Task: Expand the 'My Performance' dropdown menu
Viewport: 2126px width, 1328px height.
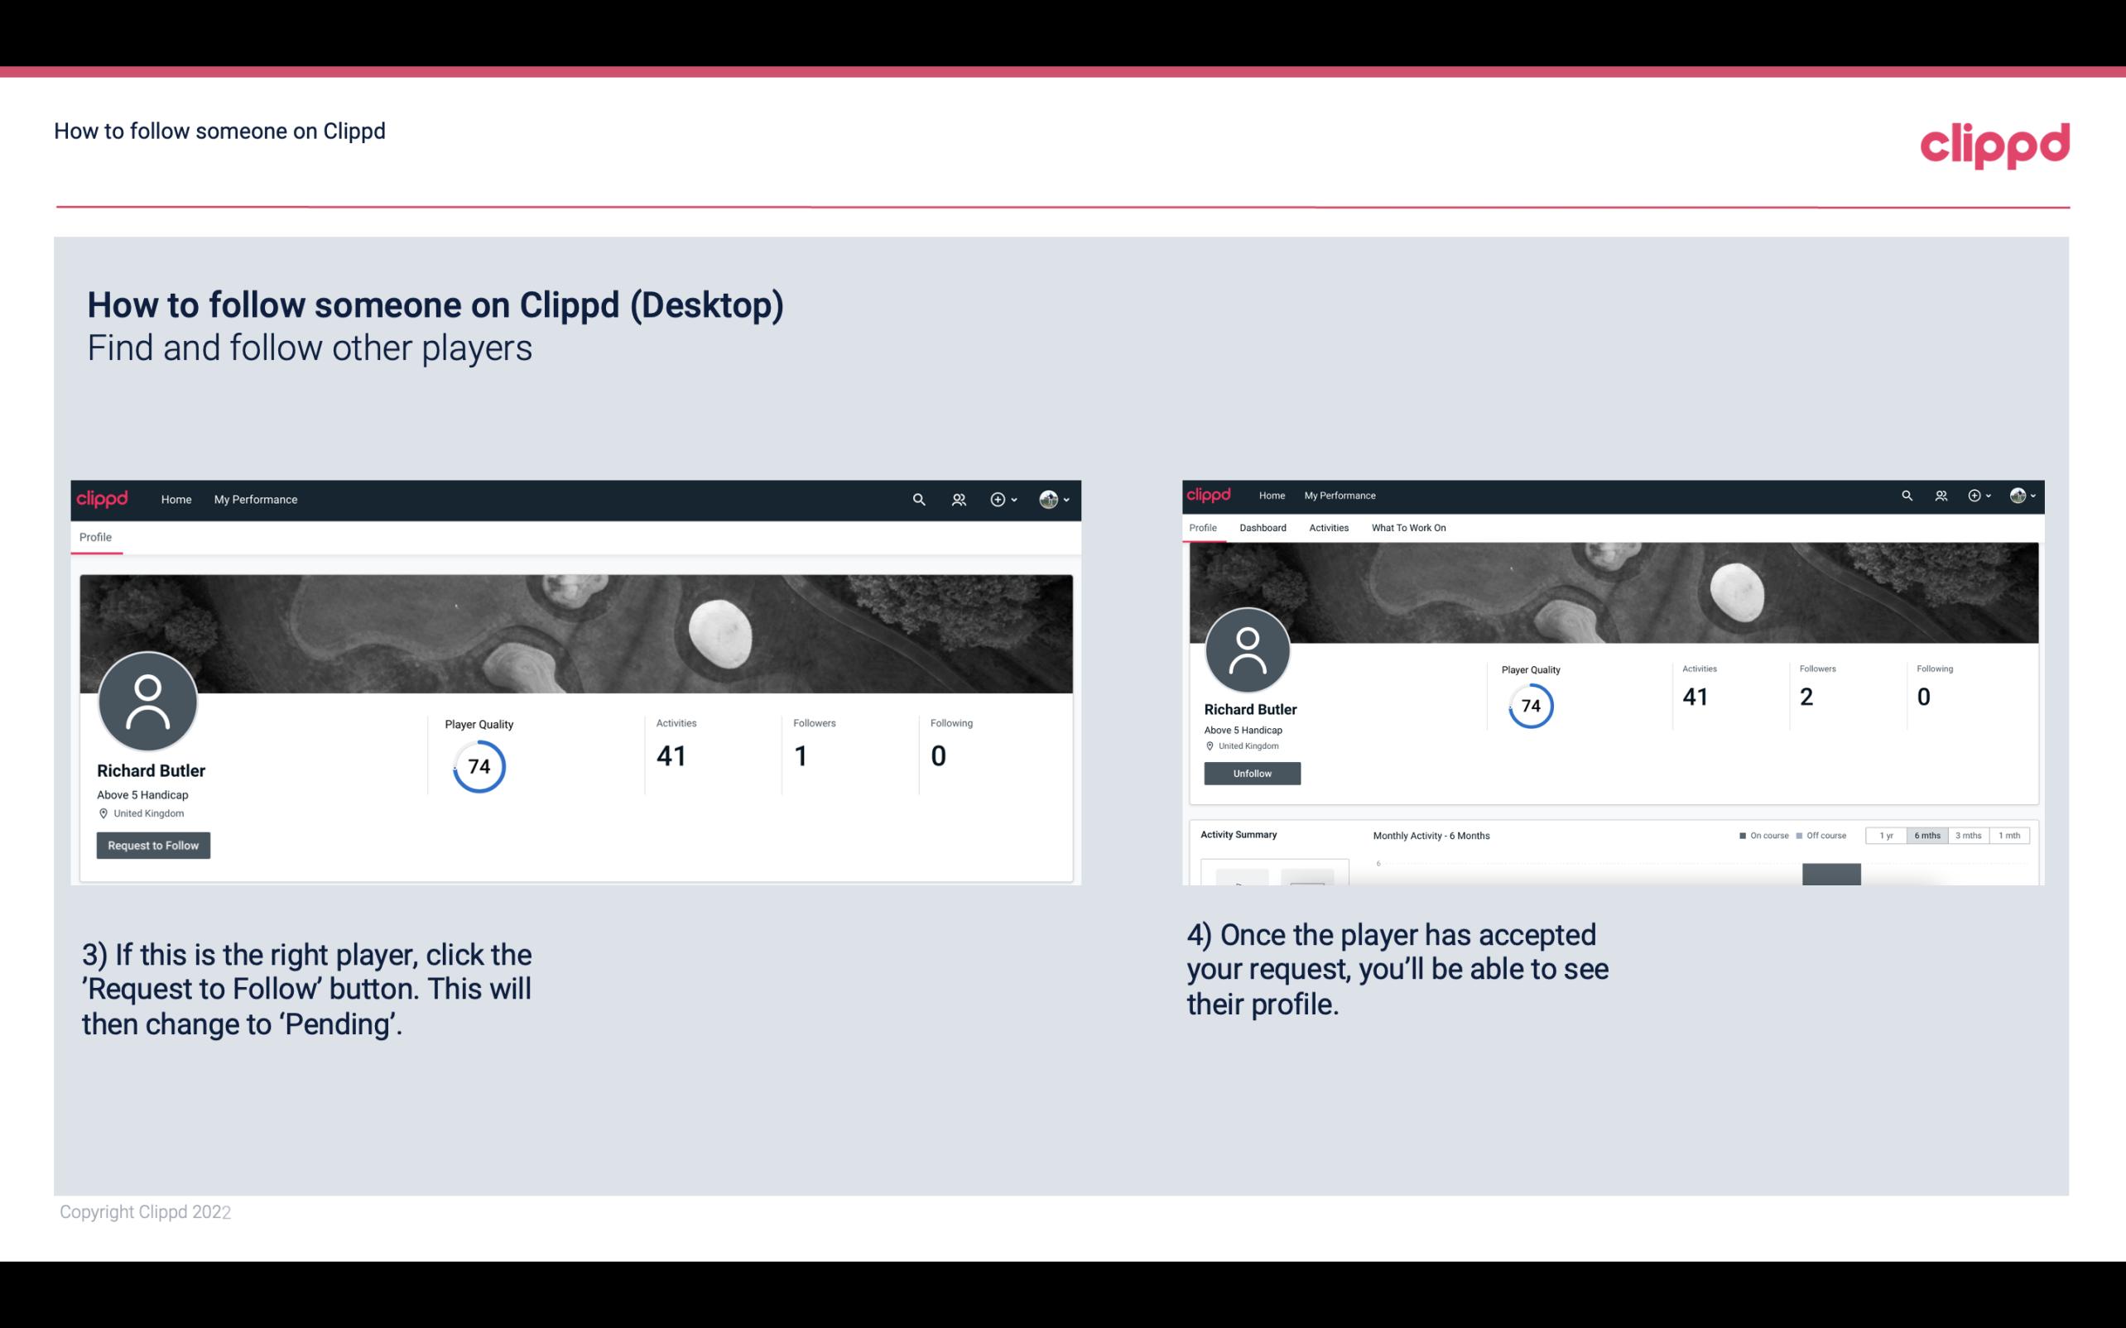Action: point(256,499)
